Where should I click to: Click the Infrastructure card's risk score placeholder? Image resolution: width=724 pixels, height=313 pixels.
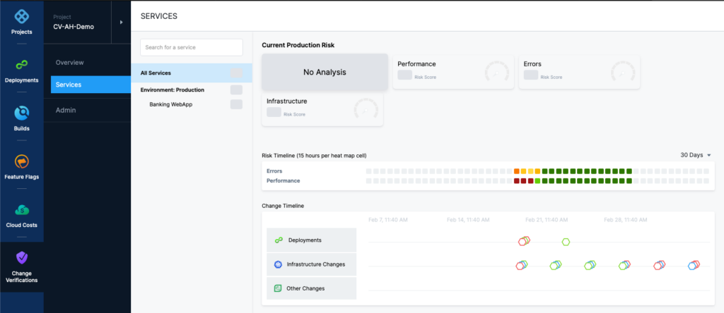click(x=274, y=112)
